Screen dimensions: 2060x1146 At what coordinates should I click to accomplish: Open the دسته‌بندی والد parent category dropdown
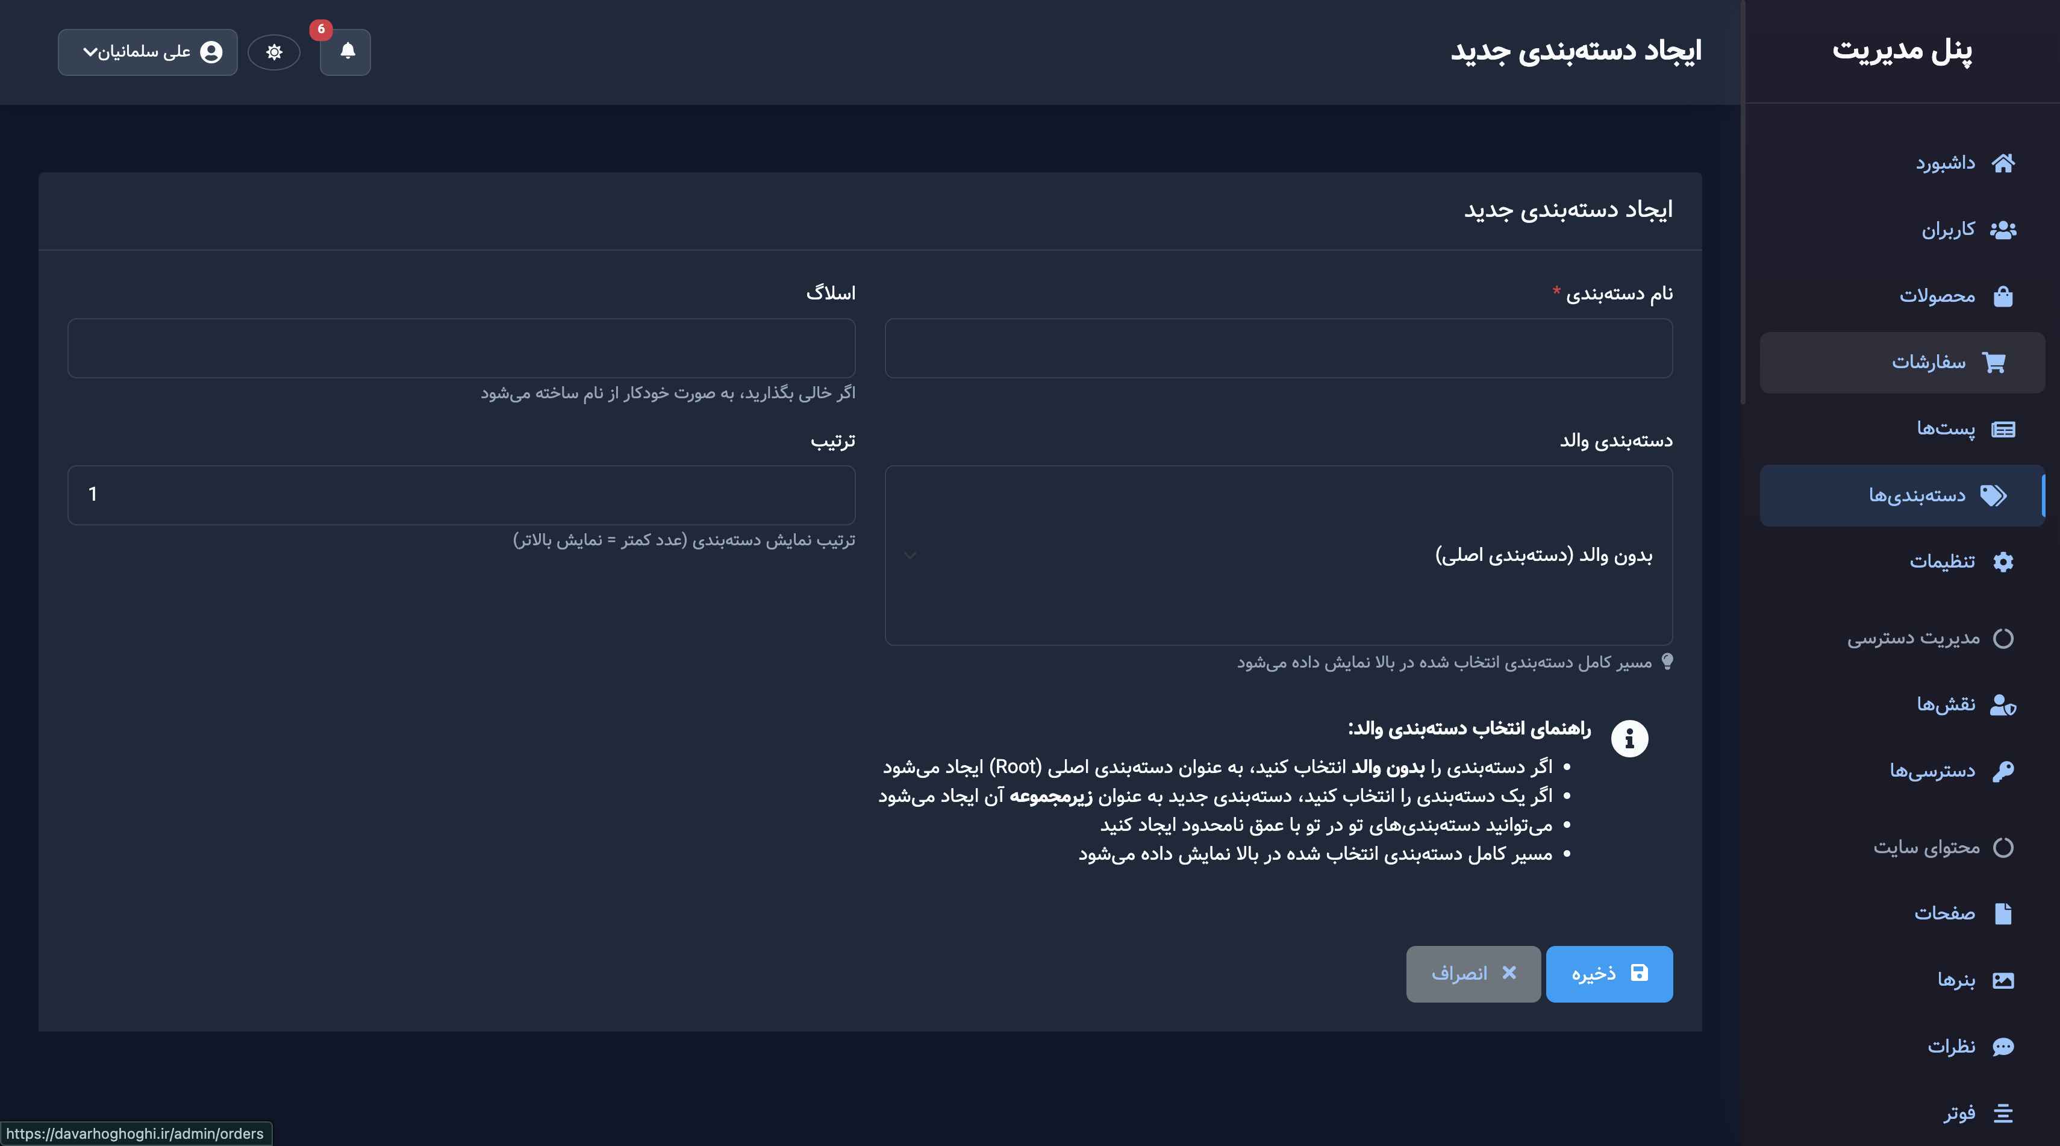(1278, 554)
